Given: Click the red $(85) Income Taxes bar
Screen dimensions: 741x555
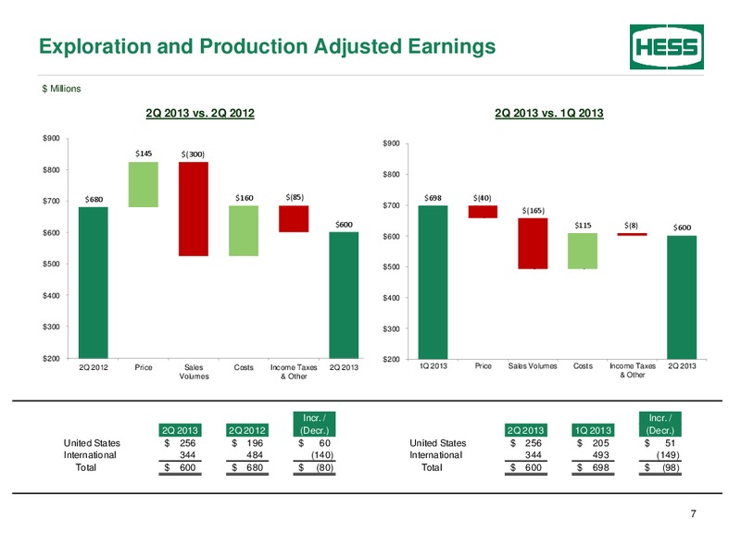Looking at the screenshot, I should (x=294, y=219).
